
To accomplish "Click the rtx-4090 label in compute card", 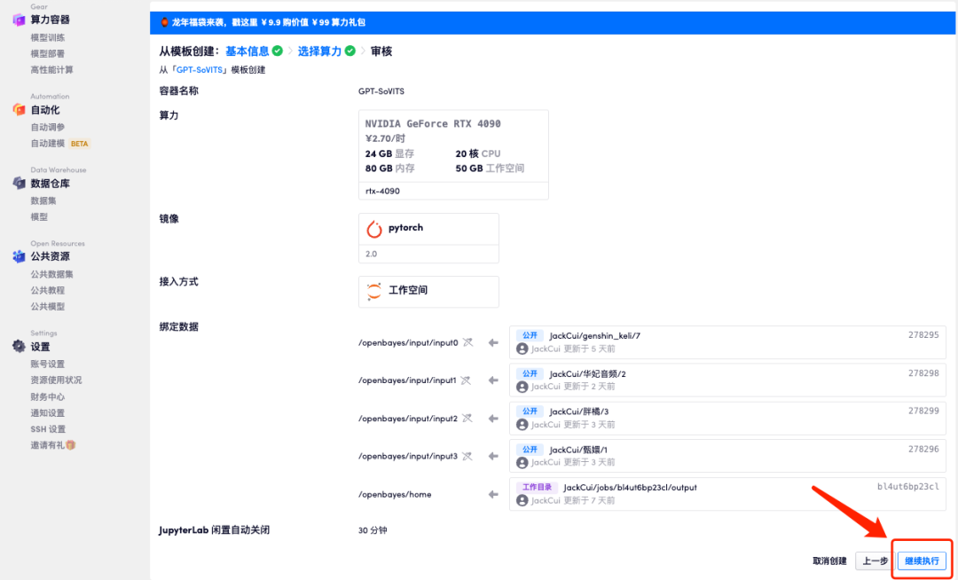I will [x=382, y=191].
